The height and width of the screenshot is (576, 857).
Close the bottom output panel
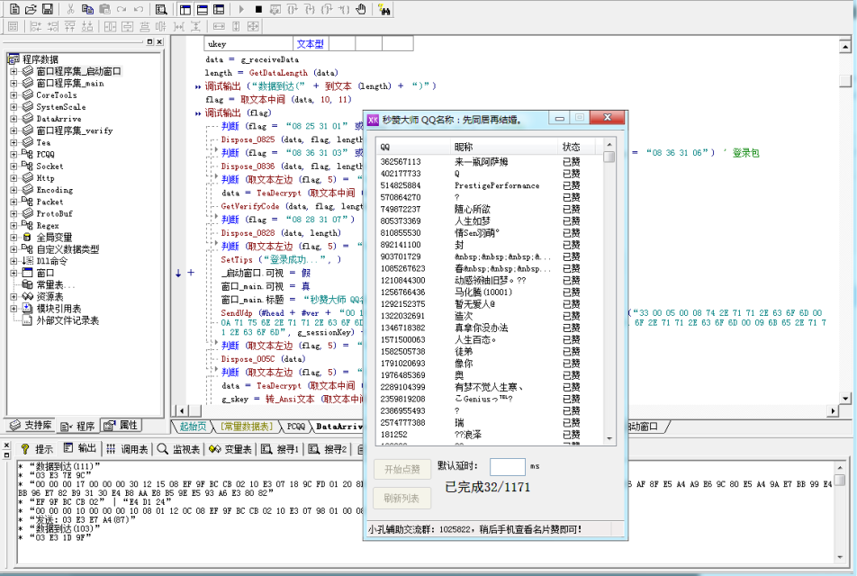pyautogui.click(x=6, y=445)
